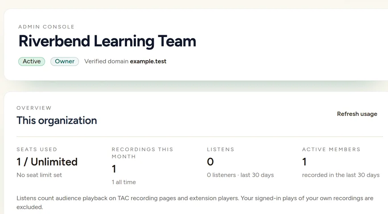Click the RECORDINGS THIS MONTH label

pyautogui.click(x=142, y=153)
